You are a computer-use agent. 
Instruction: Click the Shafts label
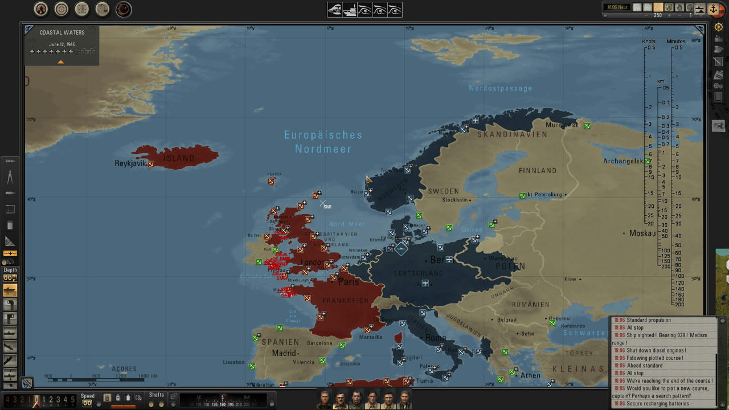157,395
